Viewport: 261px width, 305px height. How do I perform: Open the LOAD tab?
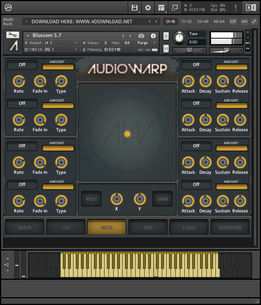click(x=189, y=227)
